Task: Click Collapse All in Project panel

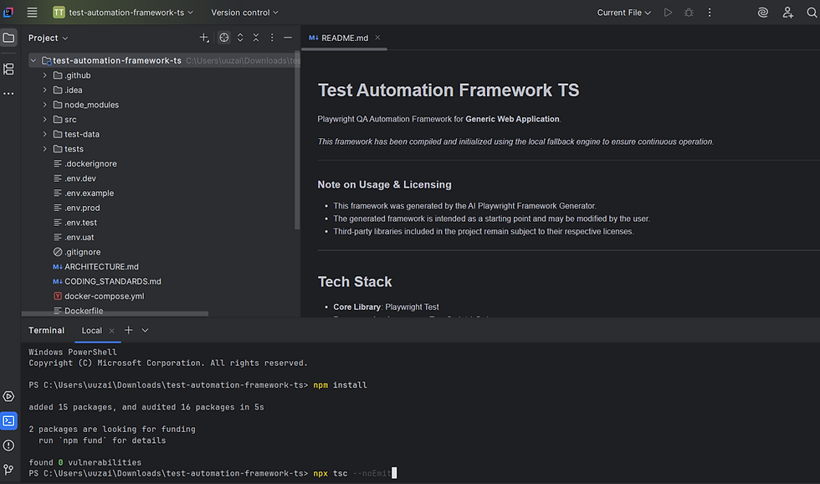Action: (256, 38)
